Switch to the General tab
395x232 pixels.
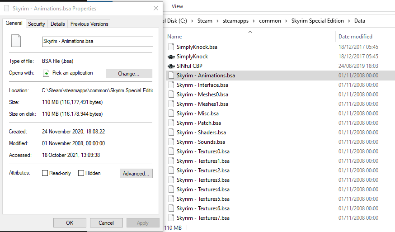point(14,23)
